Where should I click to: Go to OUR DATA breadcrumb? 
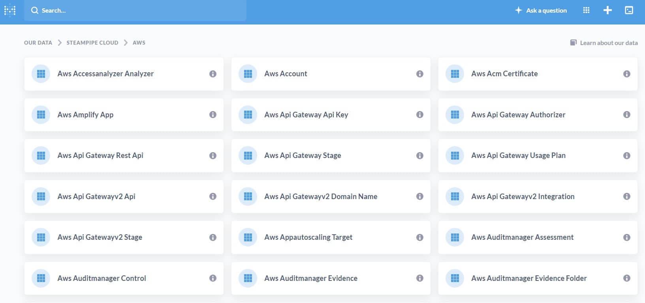(38, 43)
